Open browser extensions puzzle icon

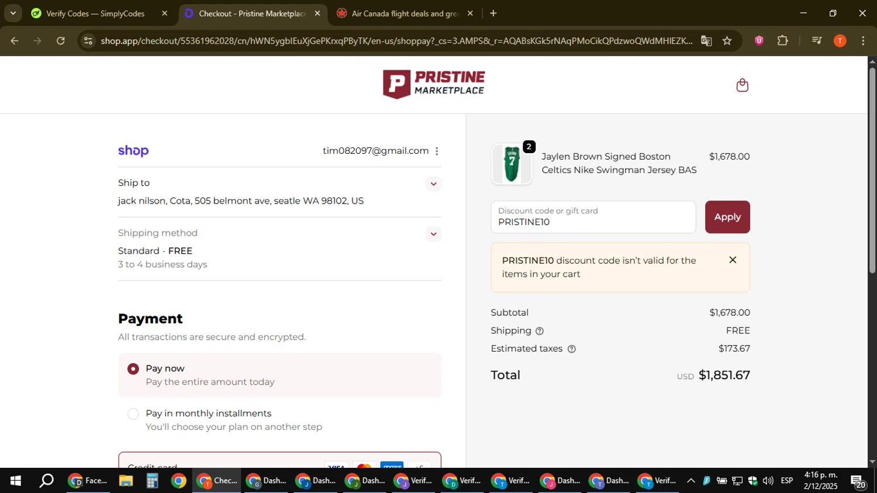782,41
